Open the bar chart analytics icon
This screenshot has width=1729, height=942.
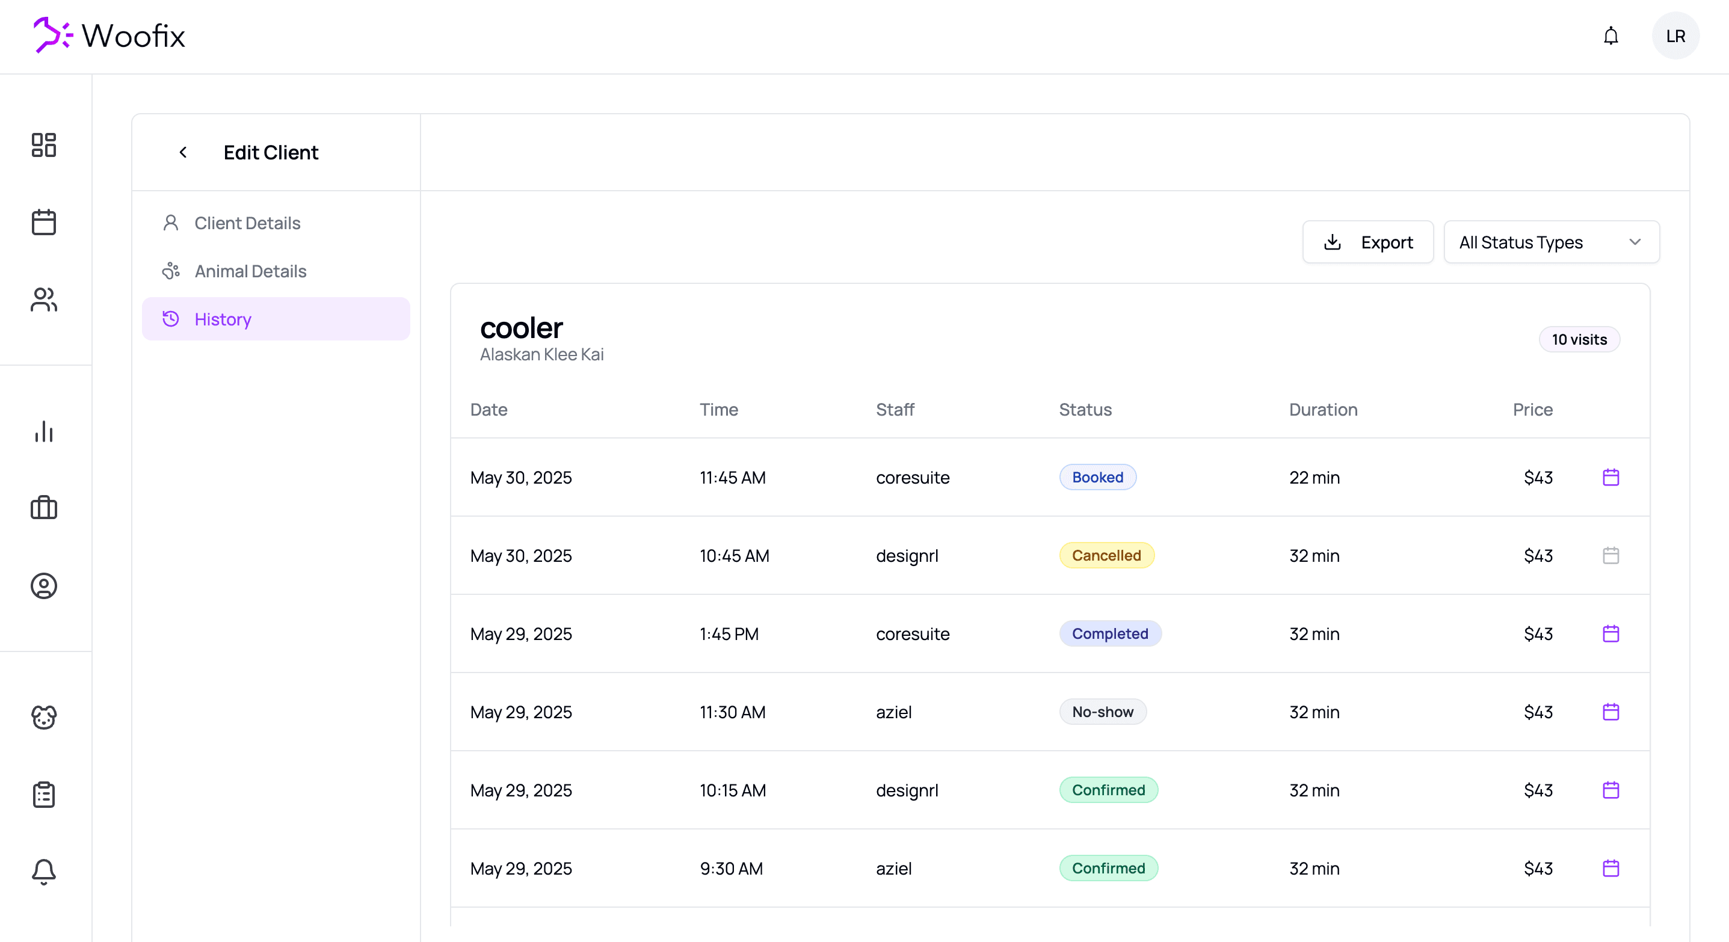pyautogui.click(x=44, y=431)
